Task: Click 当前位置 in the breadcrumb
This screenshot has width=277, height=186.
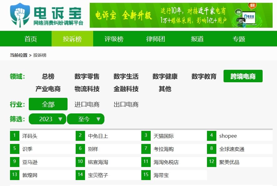Action: tap(18, 55)
